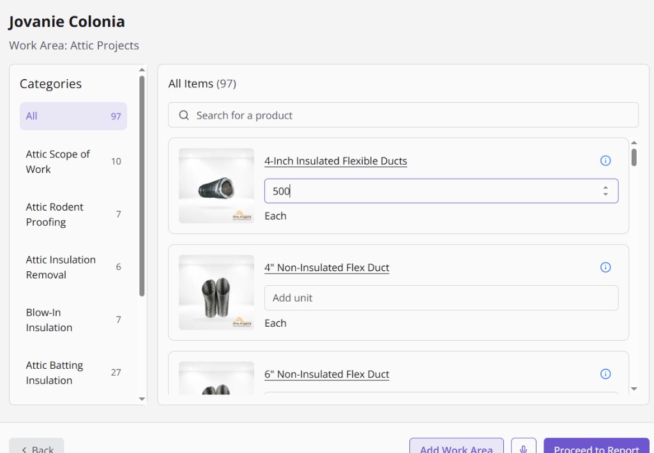Click Add Work Area button
The image size is (654, 453).
click(x=456, y=448)
